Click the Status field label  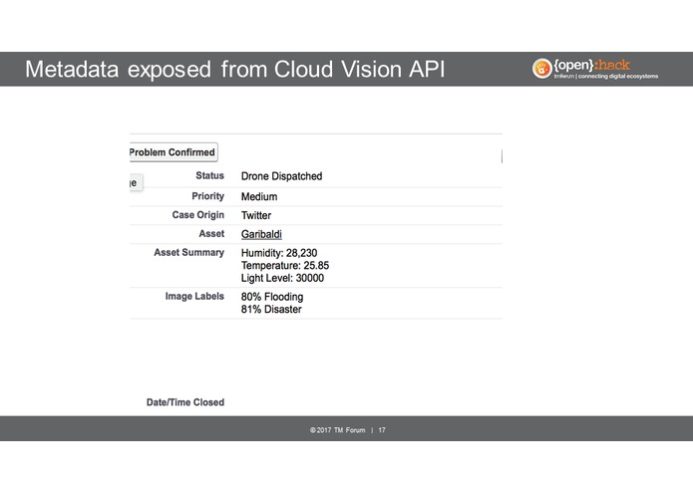[x=210, y=175]
